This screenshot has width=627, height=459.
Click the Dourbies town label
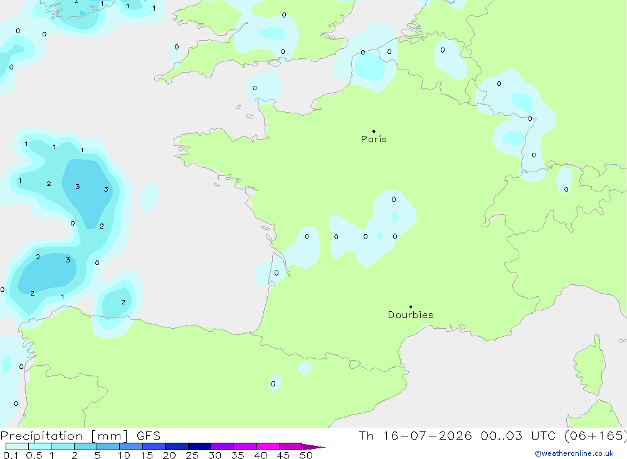[x=411, y=315]
